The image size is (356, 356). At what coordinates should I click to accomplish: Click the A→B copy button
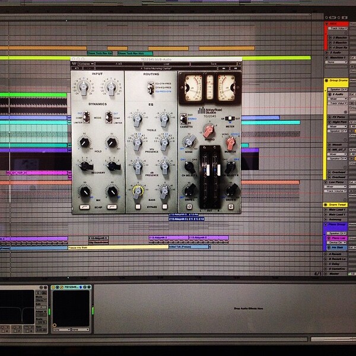[x=119, y=64]
